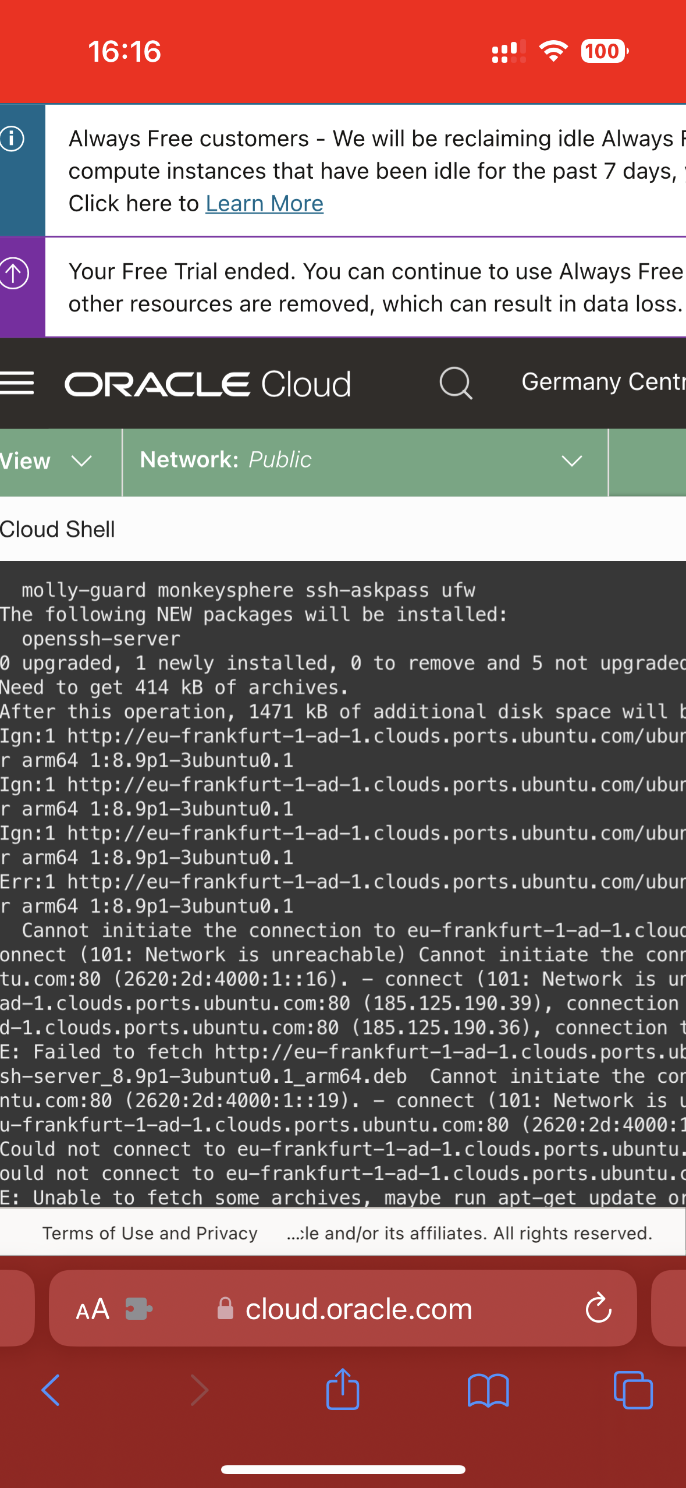This screenshot has width=686, height=1488.
Task: Open Terms of Use and Privacy link
Action: click(150, 1233)
